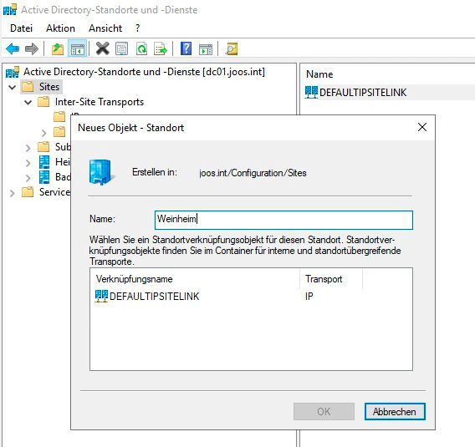Collapse the Inter-Site Transports node
475x447 pixels.
[28, 103]
